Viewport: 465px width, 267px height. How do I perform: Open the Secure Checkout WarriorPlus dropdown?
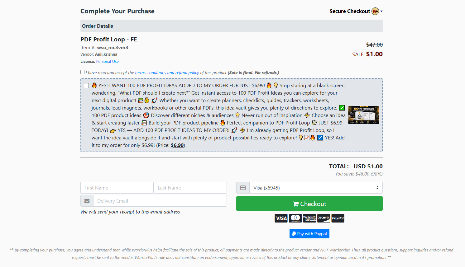click(x=356, y=11)
